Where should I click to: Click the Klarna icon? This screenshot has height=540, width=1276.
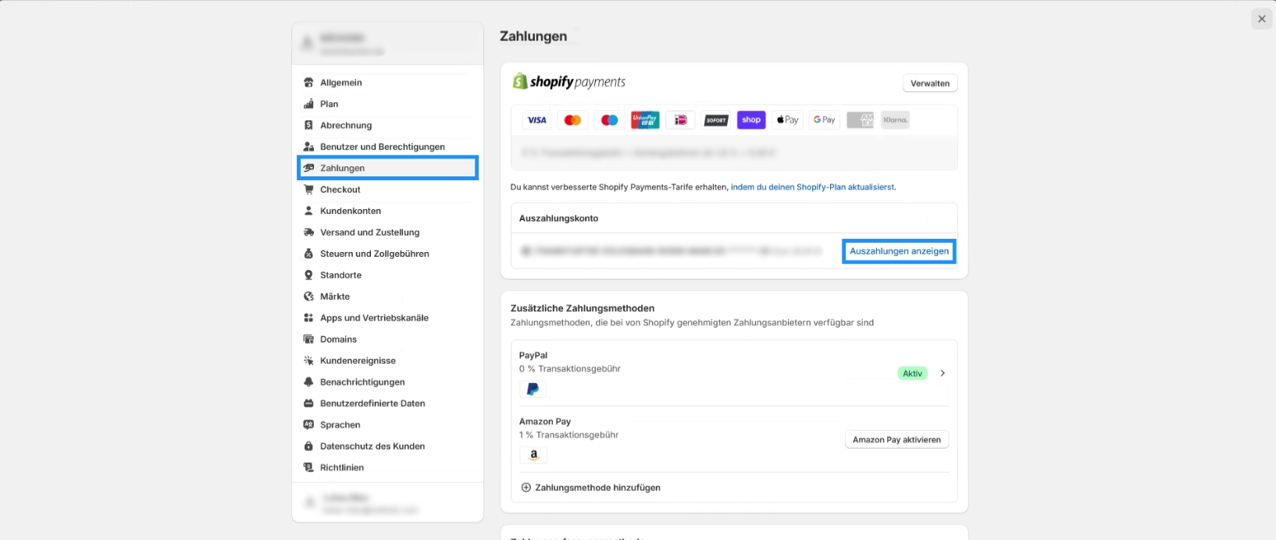[896, 120]
